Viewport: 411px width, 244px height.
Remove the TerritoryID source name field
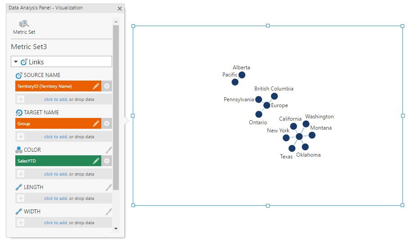point(107,86)
